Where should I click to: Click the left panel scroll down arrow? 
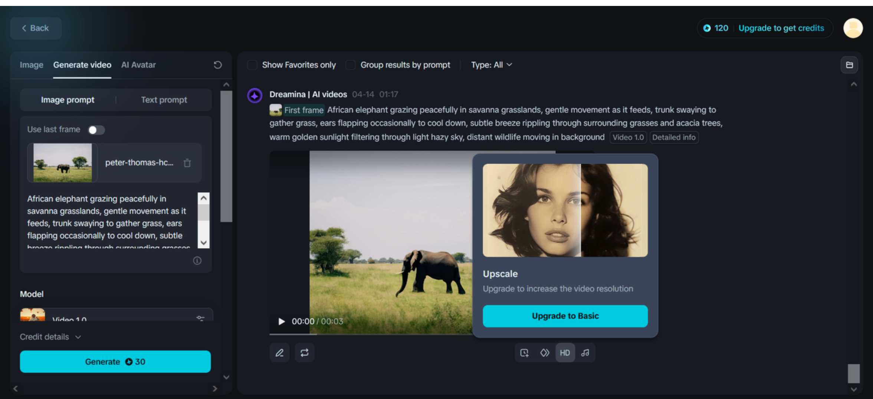[226, 377]
